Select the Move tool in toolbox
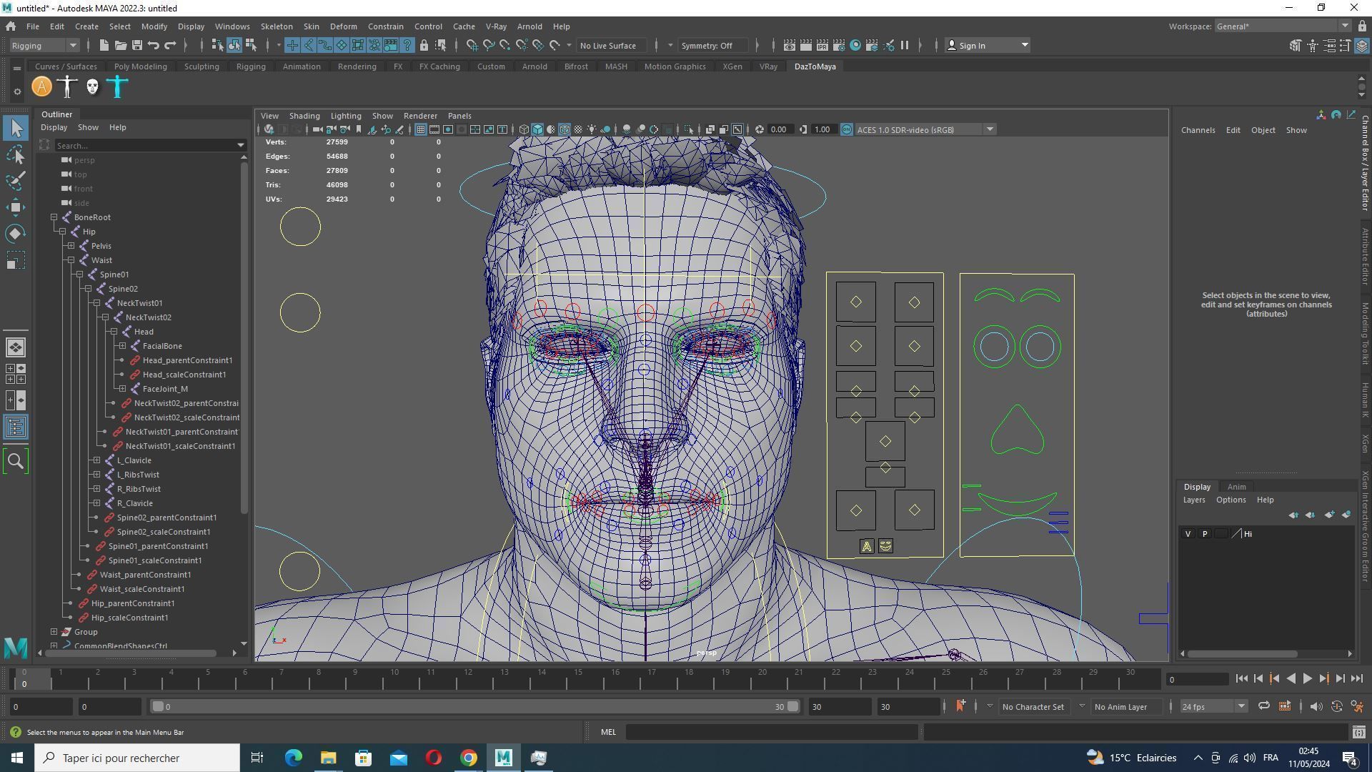This screenshot has width=1372, height=772. click(x=16, y=207)
